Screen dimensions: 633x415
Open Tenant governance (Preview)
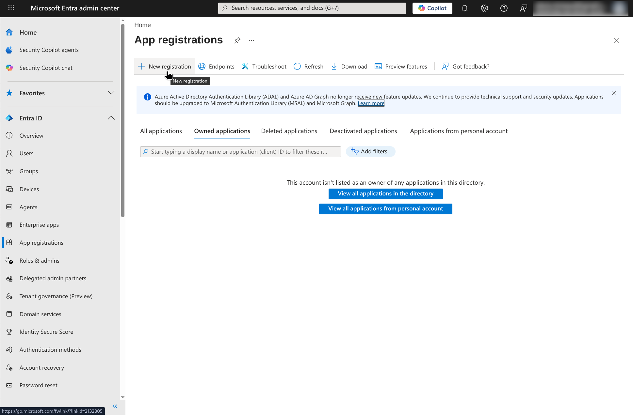(56, 296)
